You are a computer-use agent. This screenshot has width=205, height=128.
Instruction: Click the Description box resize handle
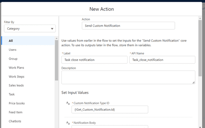[x=194, y=82]
